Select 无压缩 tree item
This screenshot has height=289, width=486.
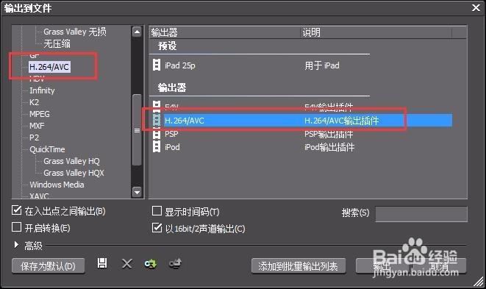coord(57,43)
